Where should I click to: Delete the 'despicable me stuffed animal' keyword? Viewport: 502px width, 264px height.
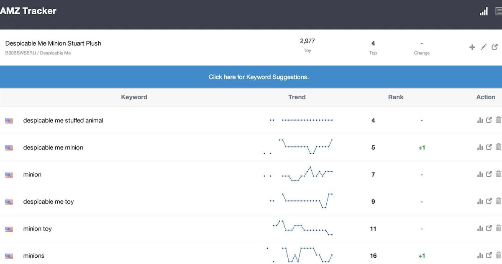(498, 120)
